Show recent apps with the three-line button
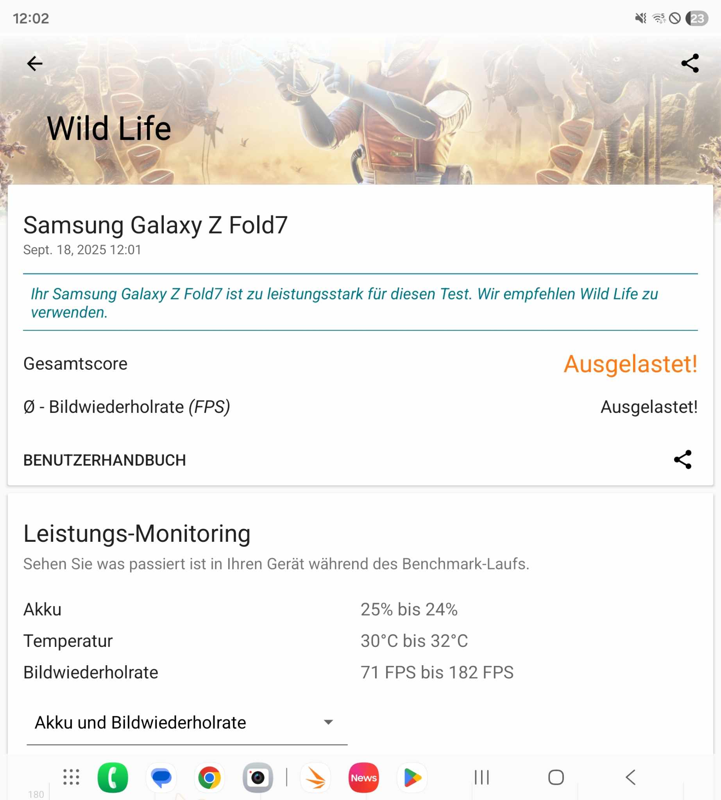Screen dimensions: 721x800 tap(482, 777)
